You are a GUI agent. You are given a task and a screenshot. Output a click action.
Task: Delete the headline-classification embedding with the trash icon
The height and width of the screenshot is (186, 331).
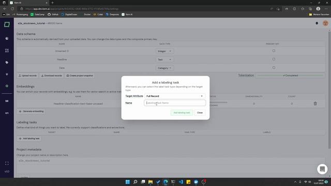315,103
